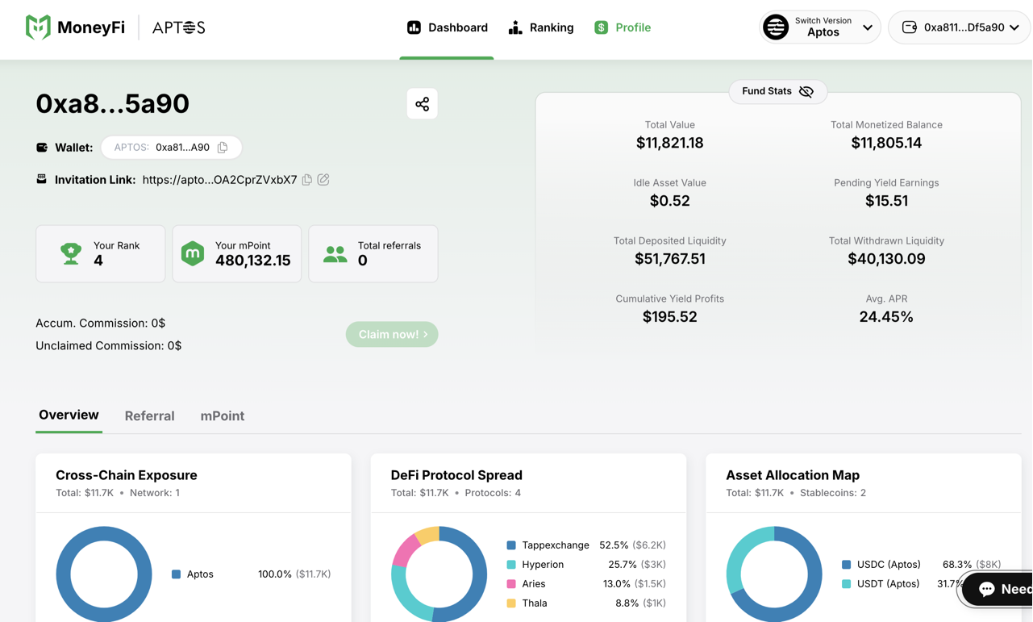Click the Your Rank trophy icon
This screenshot has height=622, width=1033.
(71, 253)
